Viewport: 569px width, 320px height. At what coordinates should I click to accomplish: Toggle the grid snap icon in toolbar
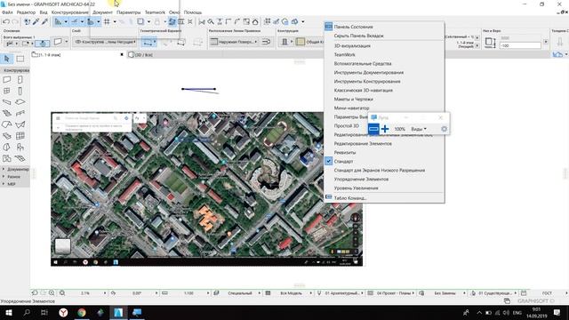point(107,21)
